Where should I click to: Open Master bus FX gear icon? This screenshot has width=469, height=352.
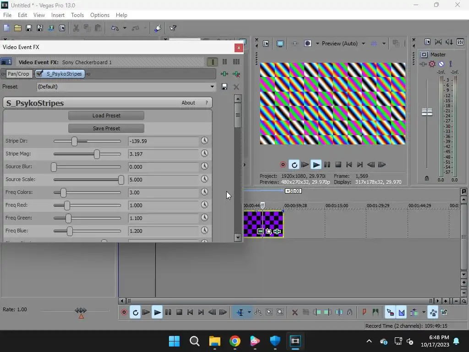[x=432, y=64]
